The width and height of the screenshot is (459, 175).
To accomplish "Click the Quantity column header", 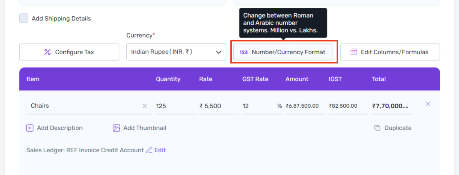I will tap(168, 79).
